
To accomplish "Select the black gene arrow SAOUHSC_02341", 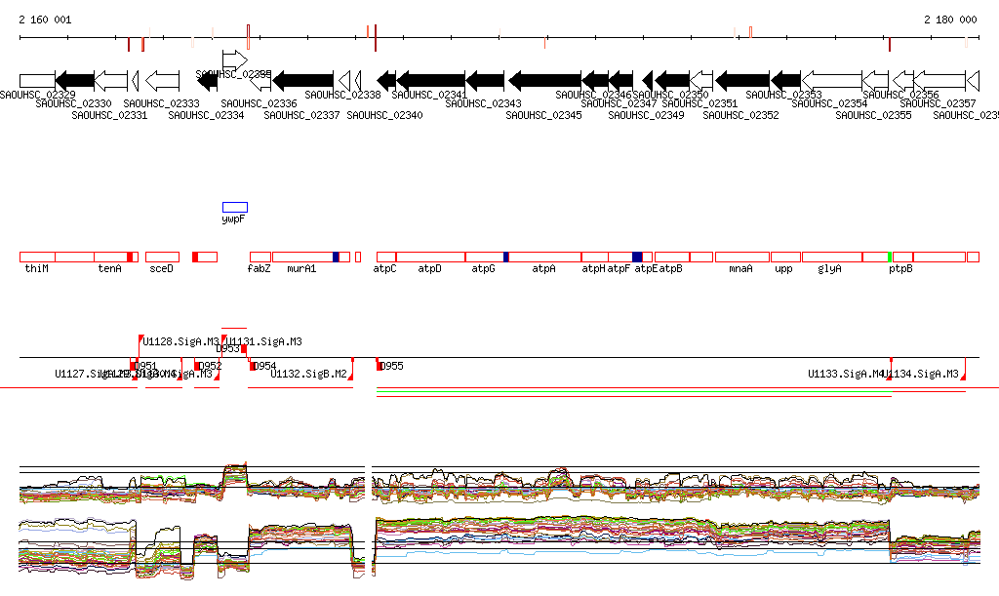I will 430,80.
